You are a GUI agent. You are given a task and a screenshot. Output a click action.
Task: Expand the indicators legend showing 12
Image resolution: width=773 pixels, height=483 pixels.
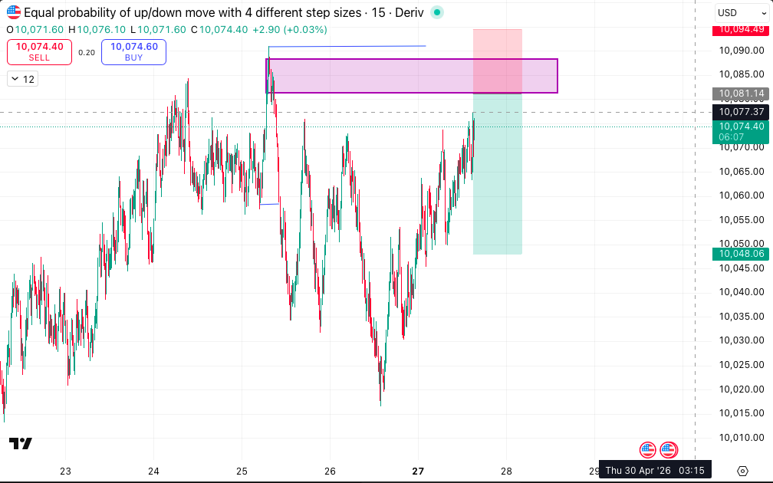tap(23, 79)
